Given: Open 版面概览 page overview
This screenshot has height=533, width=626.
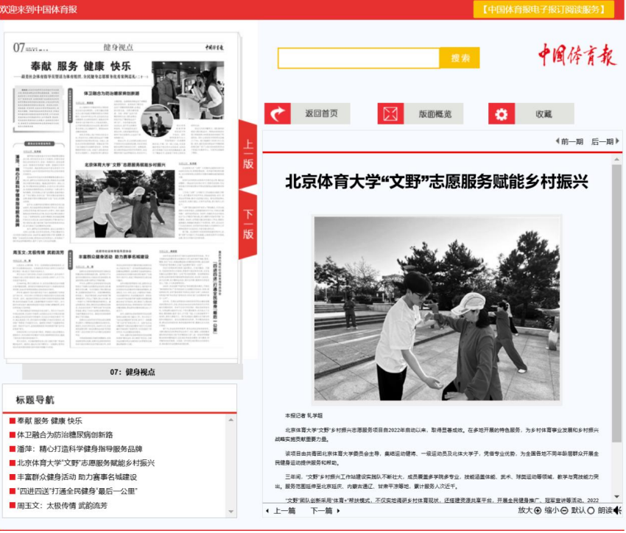Looking at the screenshot, I should pos(435,113).
